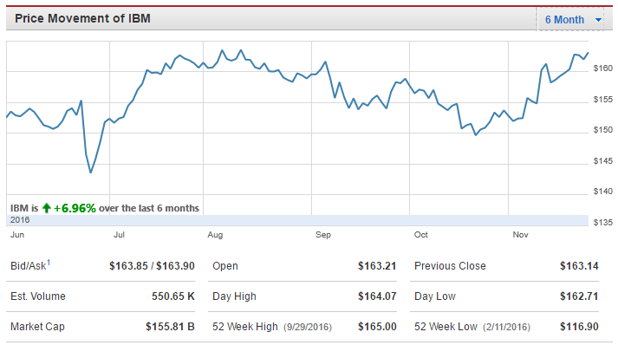618x345 pixels.
Task: Click the Bid/Ask footnote superscript 1
Action: [49, 262]
